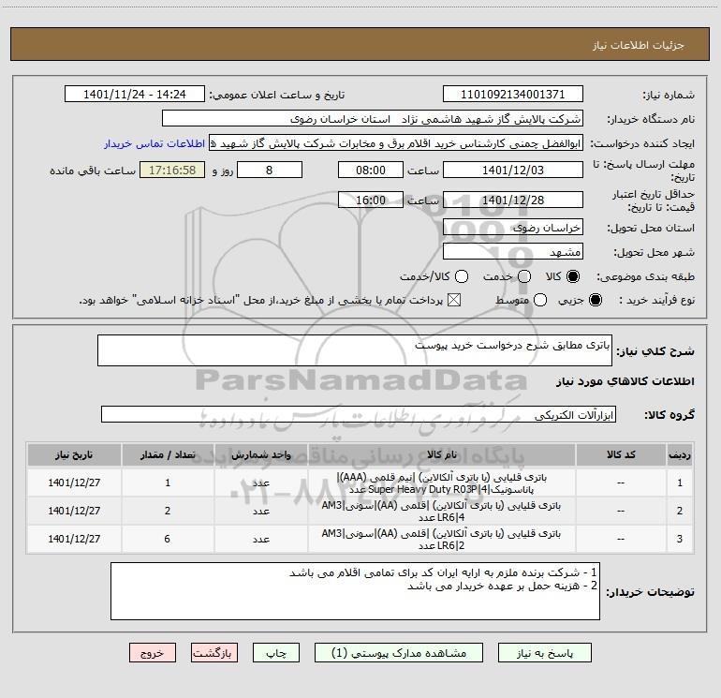
Task: Click the ردیف column header
Action: (680, 455)
